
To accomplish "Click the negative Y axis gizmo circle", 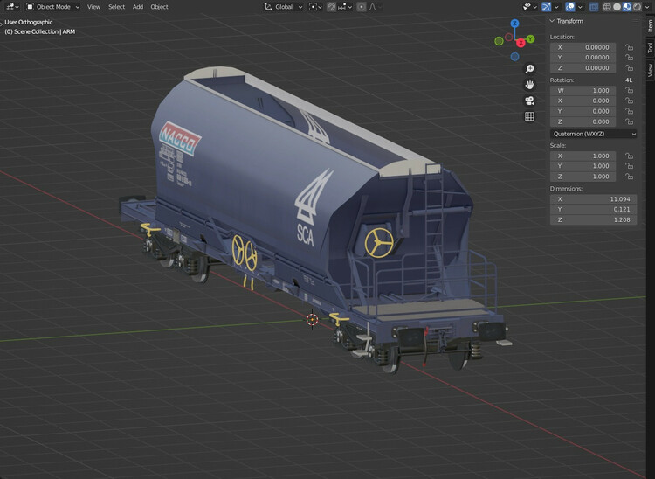I will coord(499,41).
